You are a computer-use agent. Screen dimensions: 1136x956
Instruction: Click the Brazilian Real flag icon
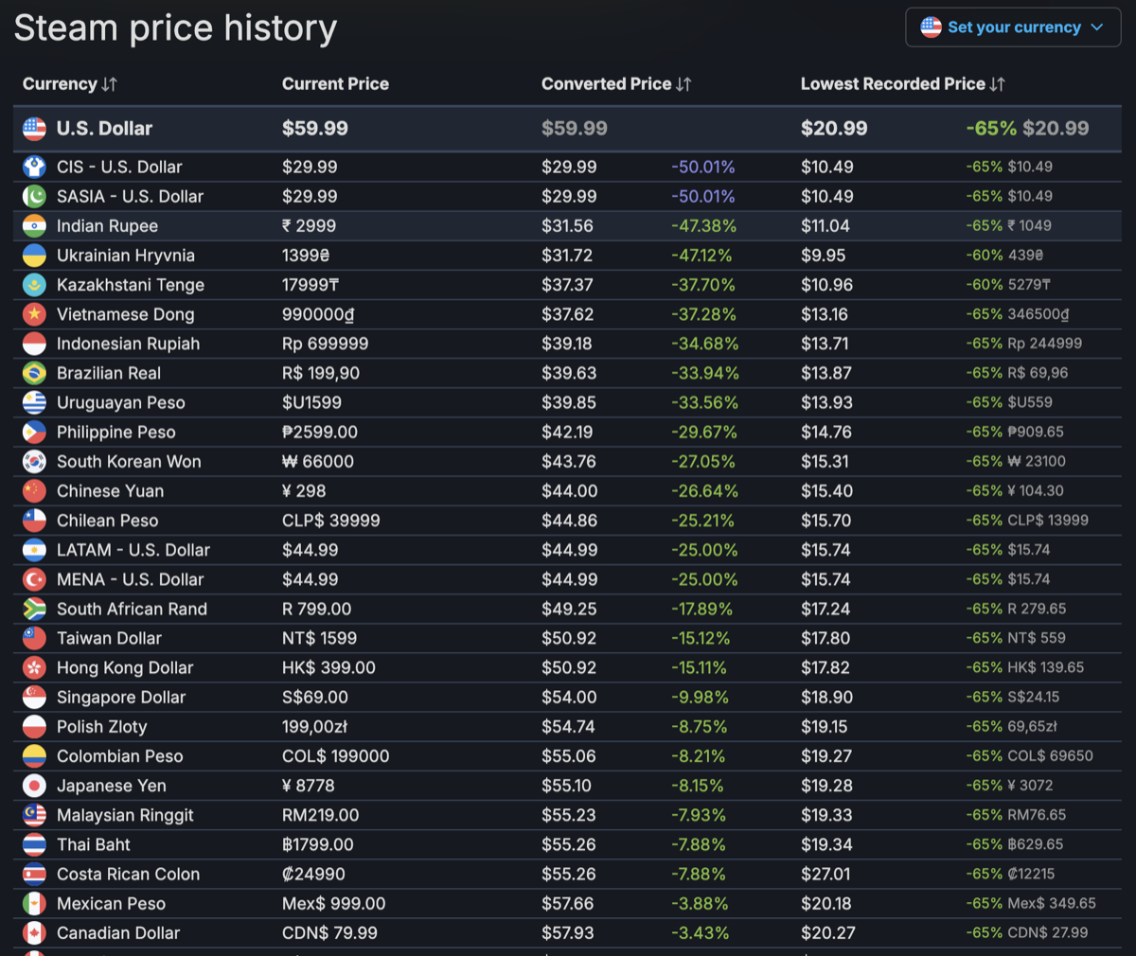click(x=34, y=372)
